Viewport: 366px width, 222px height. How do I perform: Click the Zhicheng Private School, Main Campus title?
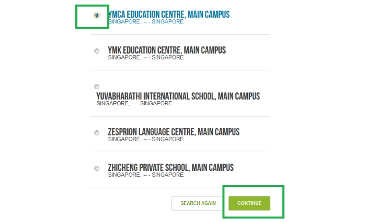point(170,168)
